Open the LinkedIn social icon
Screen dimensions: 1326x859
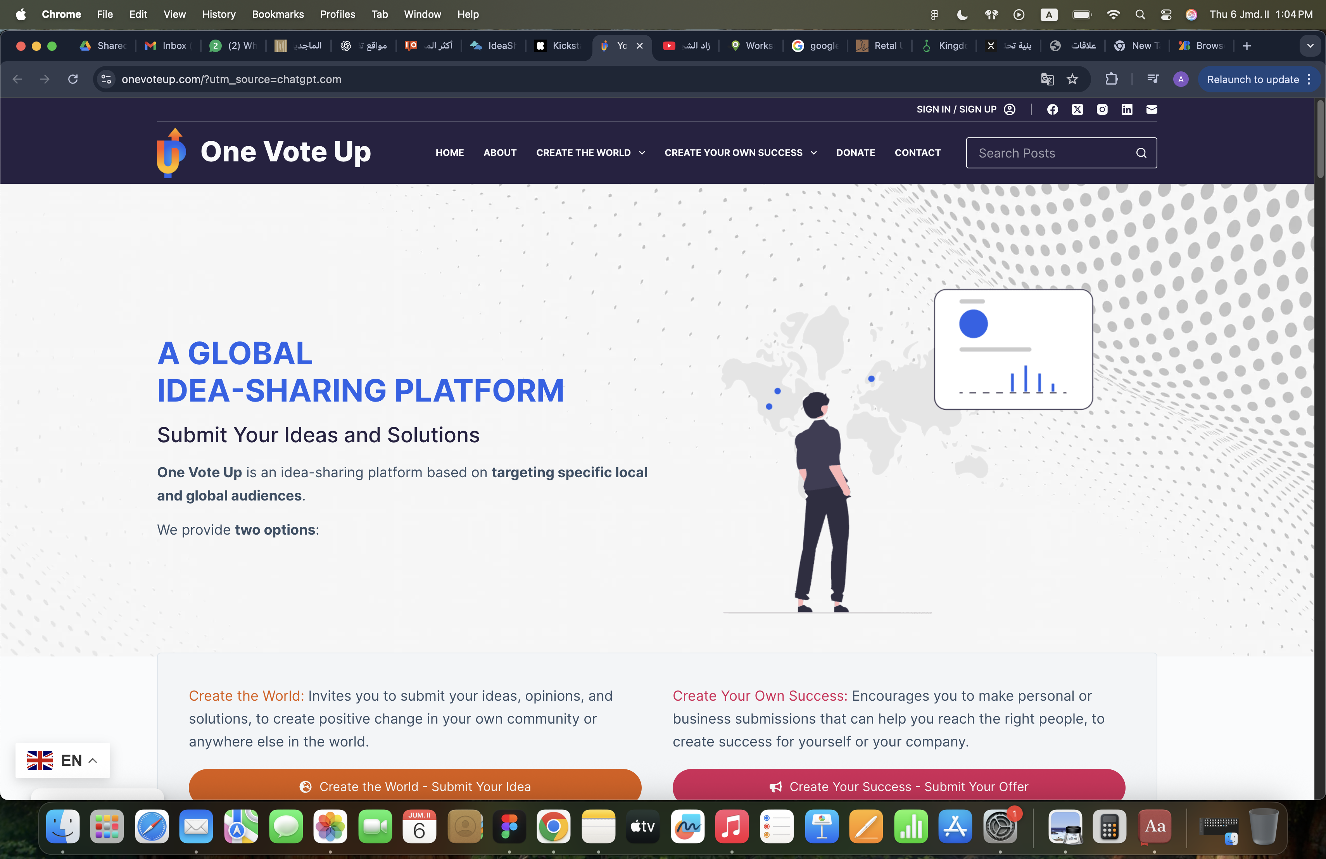(x=1127, y=109)
